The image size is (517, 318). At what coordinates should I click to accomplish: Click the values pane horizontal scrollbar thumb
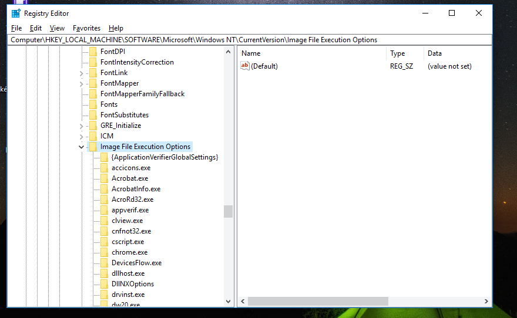pyautogui.click(x=318, y=301)
